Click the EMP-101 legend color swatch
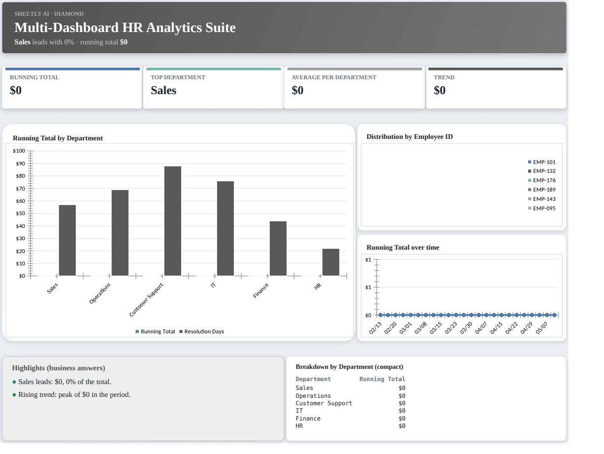The height and width of the screenshot is (454, 604). coord(530,162)
